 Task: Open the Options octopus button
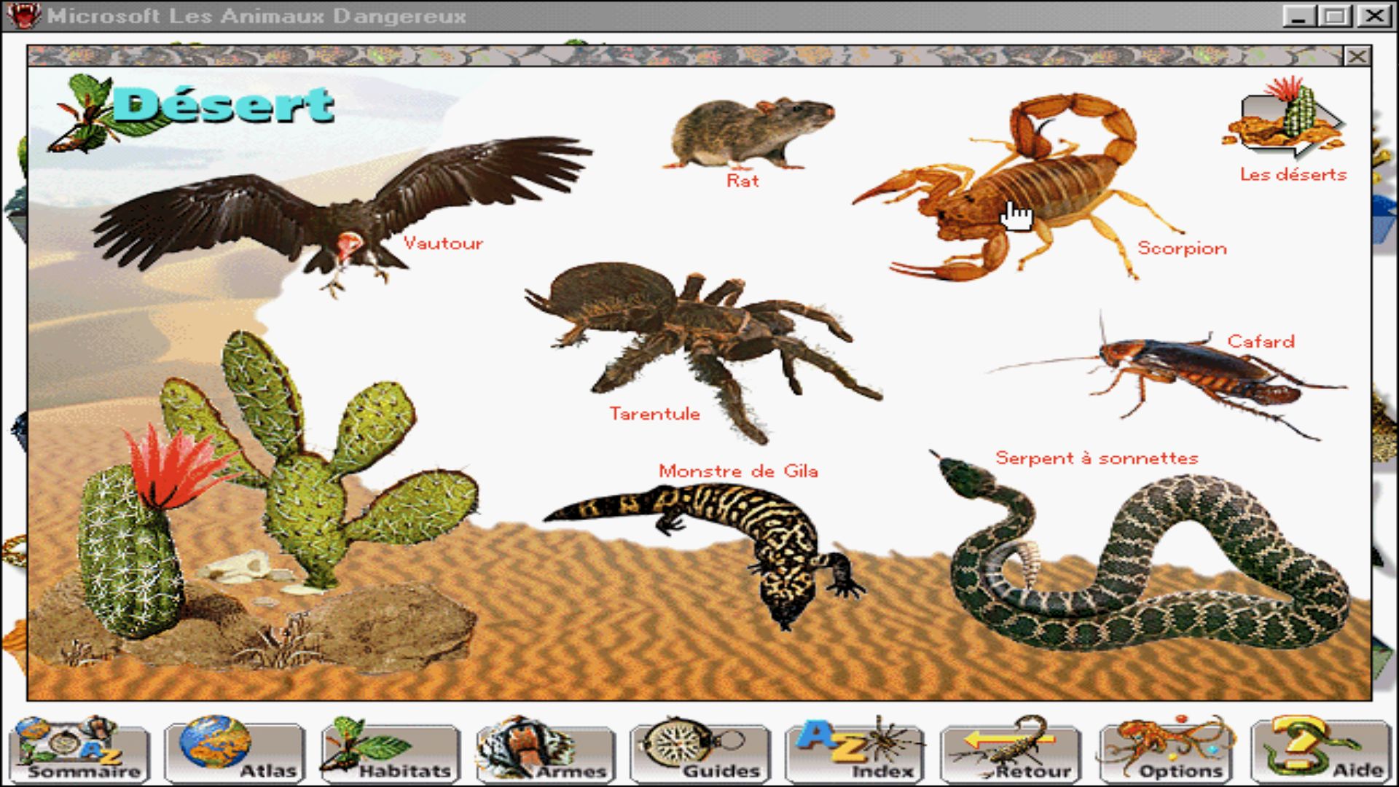coord(1166,751)
